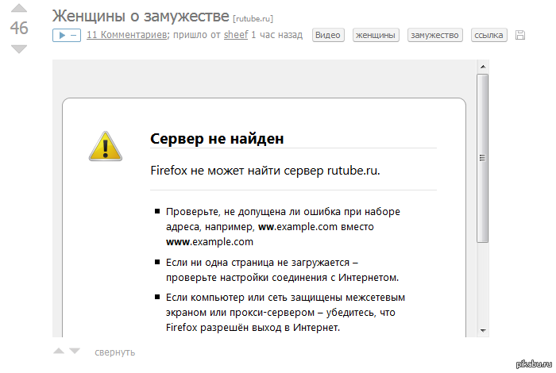Click the bullet Если компьютер или сеть защищены
The height and width of the screenshot is (373, 556).
285,312
